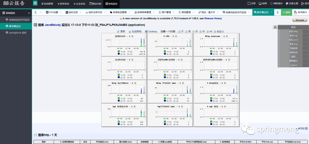309x144 pixels.
Task: Close the 商户管理 tab
Action: pos(174,12)
